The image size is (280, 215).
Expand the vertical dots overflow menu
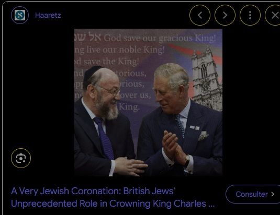click(250, 15)
